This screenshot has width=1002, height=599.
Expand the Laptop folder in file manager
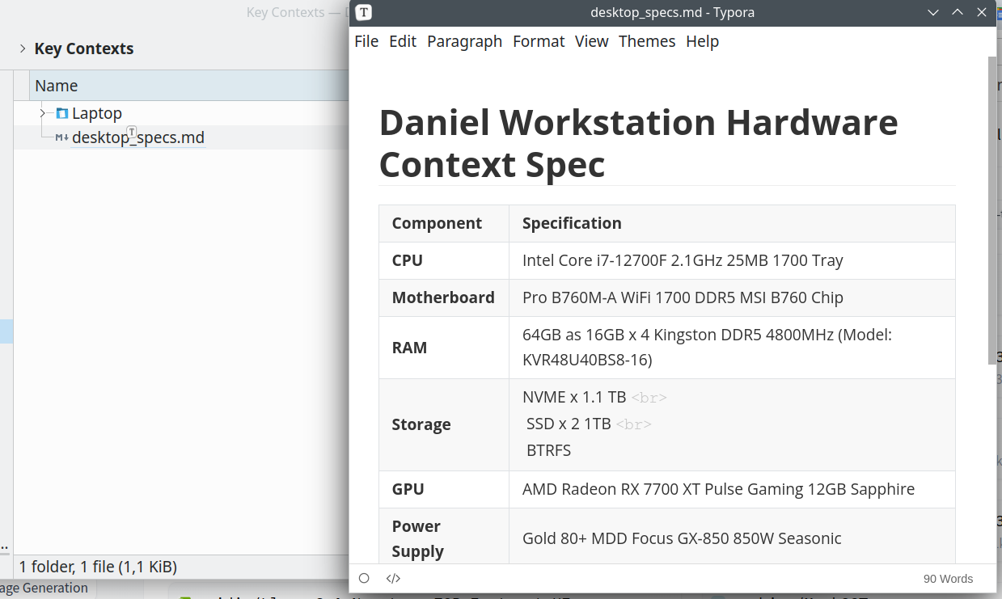43,113
